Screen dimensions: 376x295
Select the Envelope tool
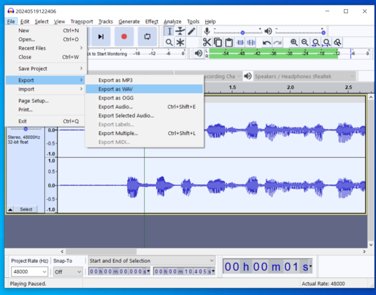coord(180,31)
